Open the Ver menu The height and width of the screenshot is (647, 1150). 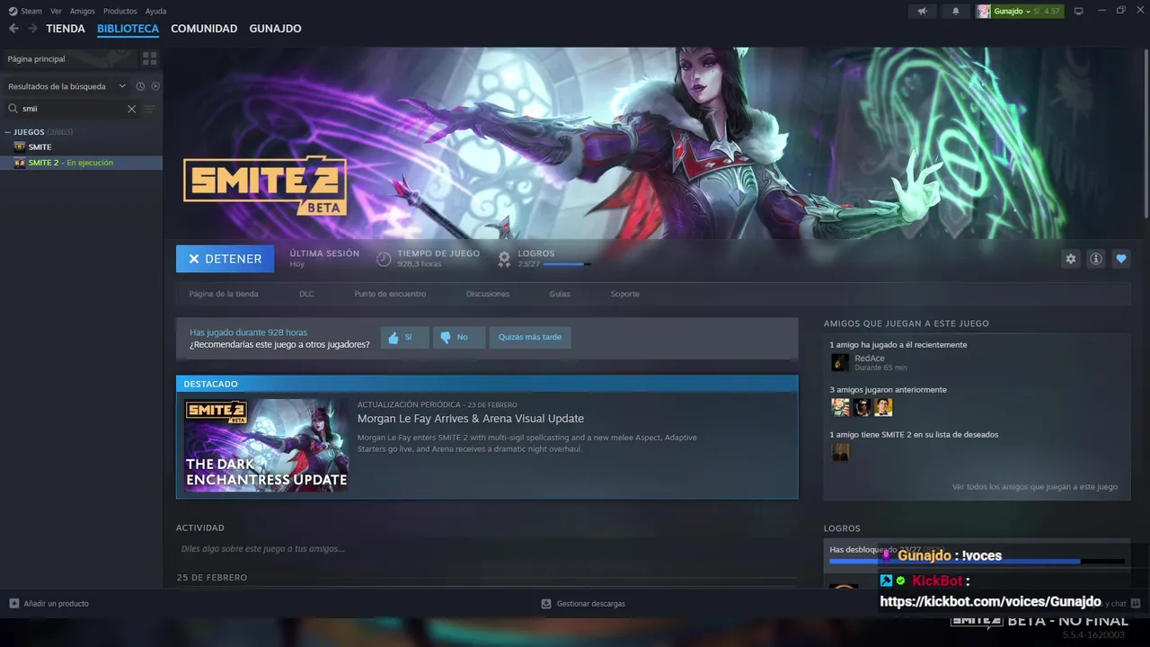pos(57,11)
